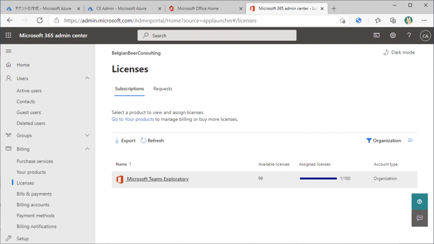This screenshot has height=244, width=434.
Task: Open the browser favorites list icon
Action: point(378,20)
